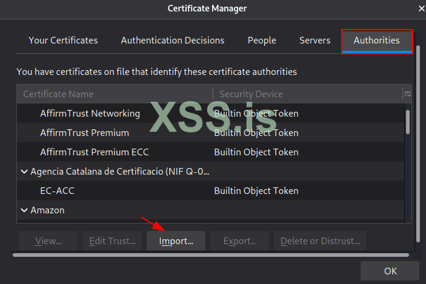Close the Certificate Manager dialog

point(421,8)
